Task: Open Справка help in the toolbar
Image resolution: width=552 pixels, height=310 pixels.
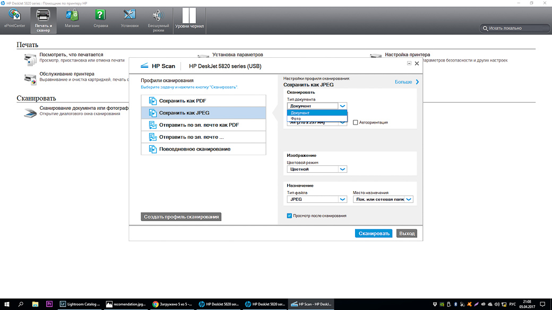Action: pyautogui.click(x=101, y=19)
